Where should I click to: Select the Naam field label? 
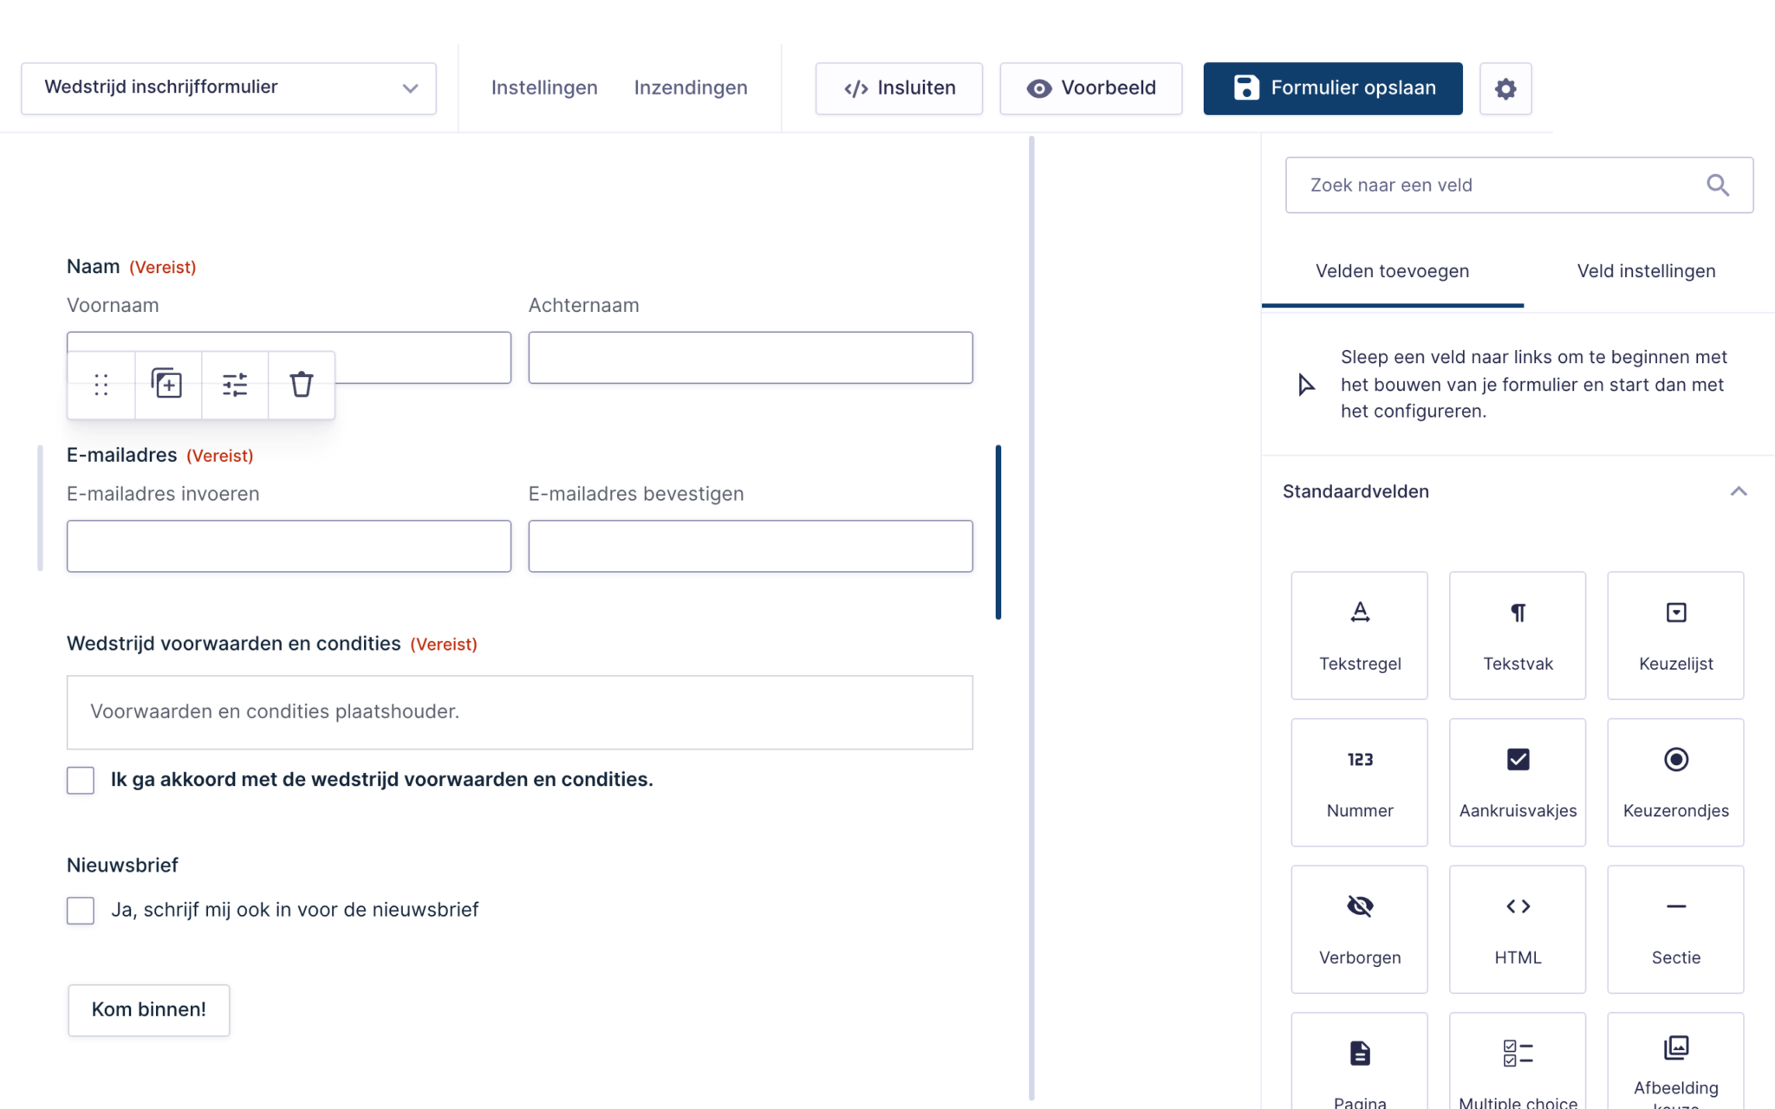[x=93, y=267]
